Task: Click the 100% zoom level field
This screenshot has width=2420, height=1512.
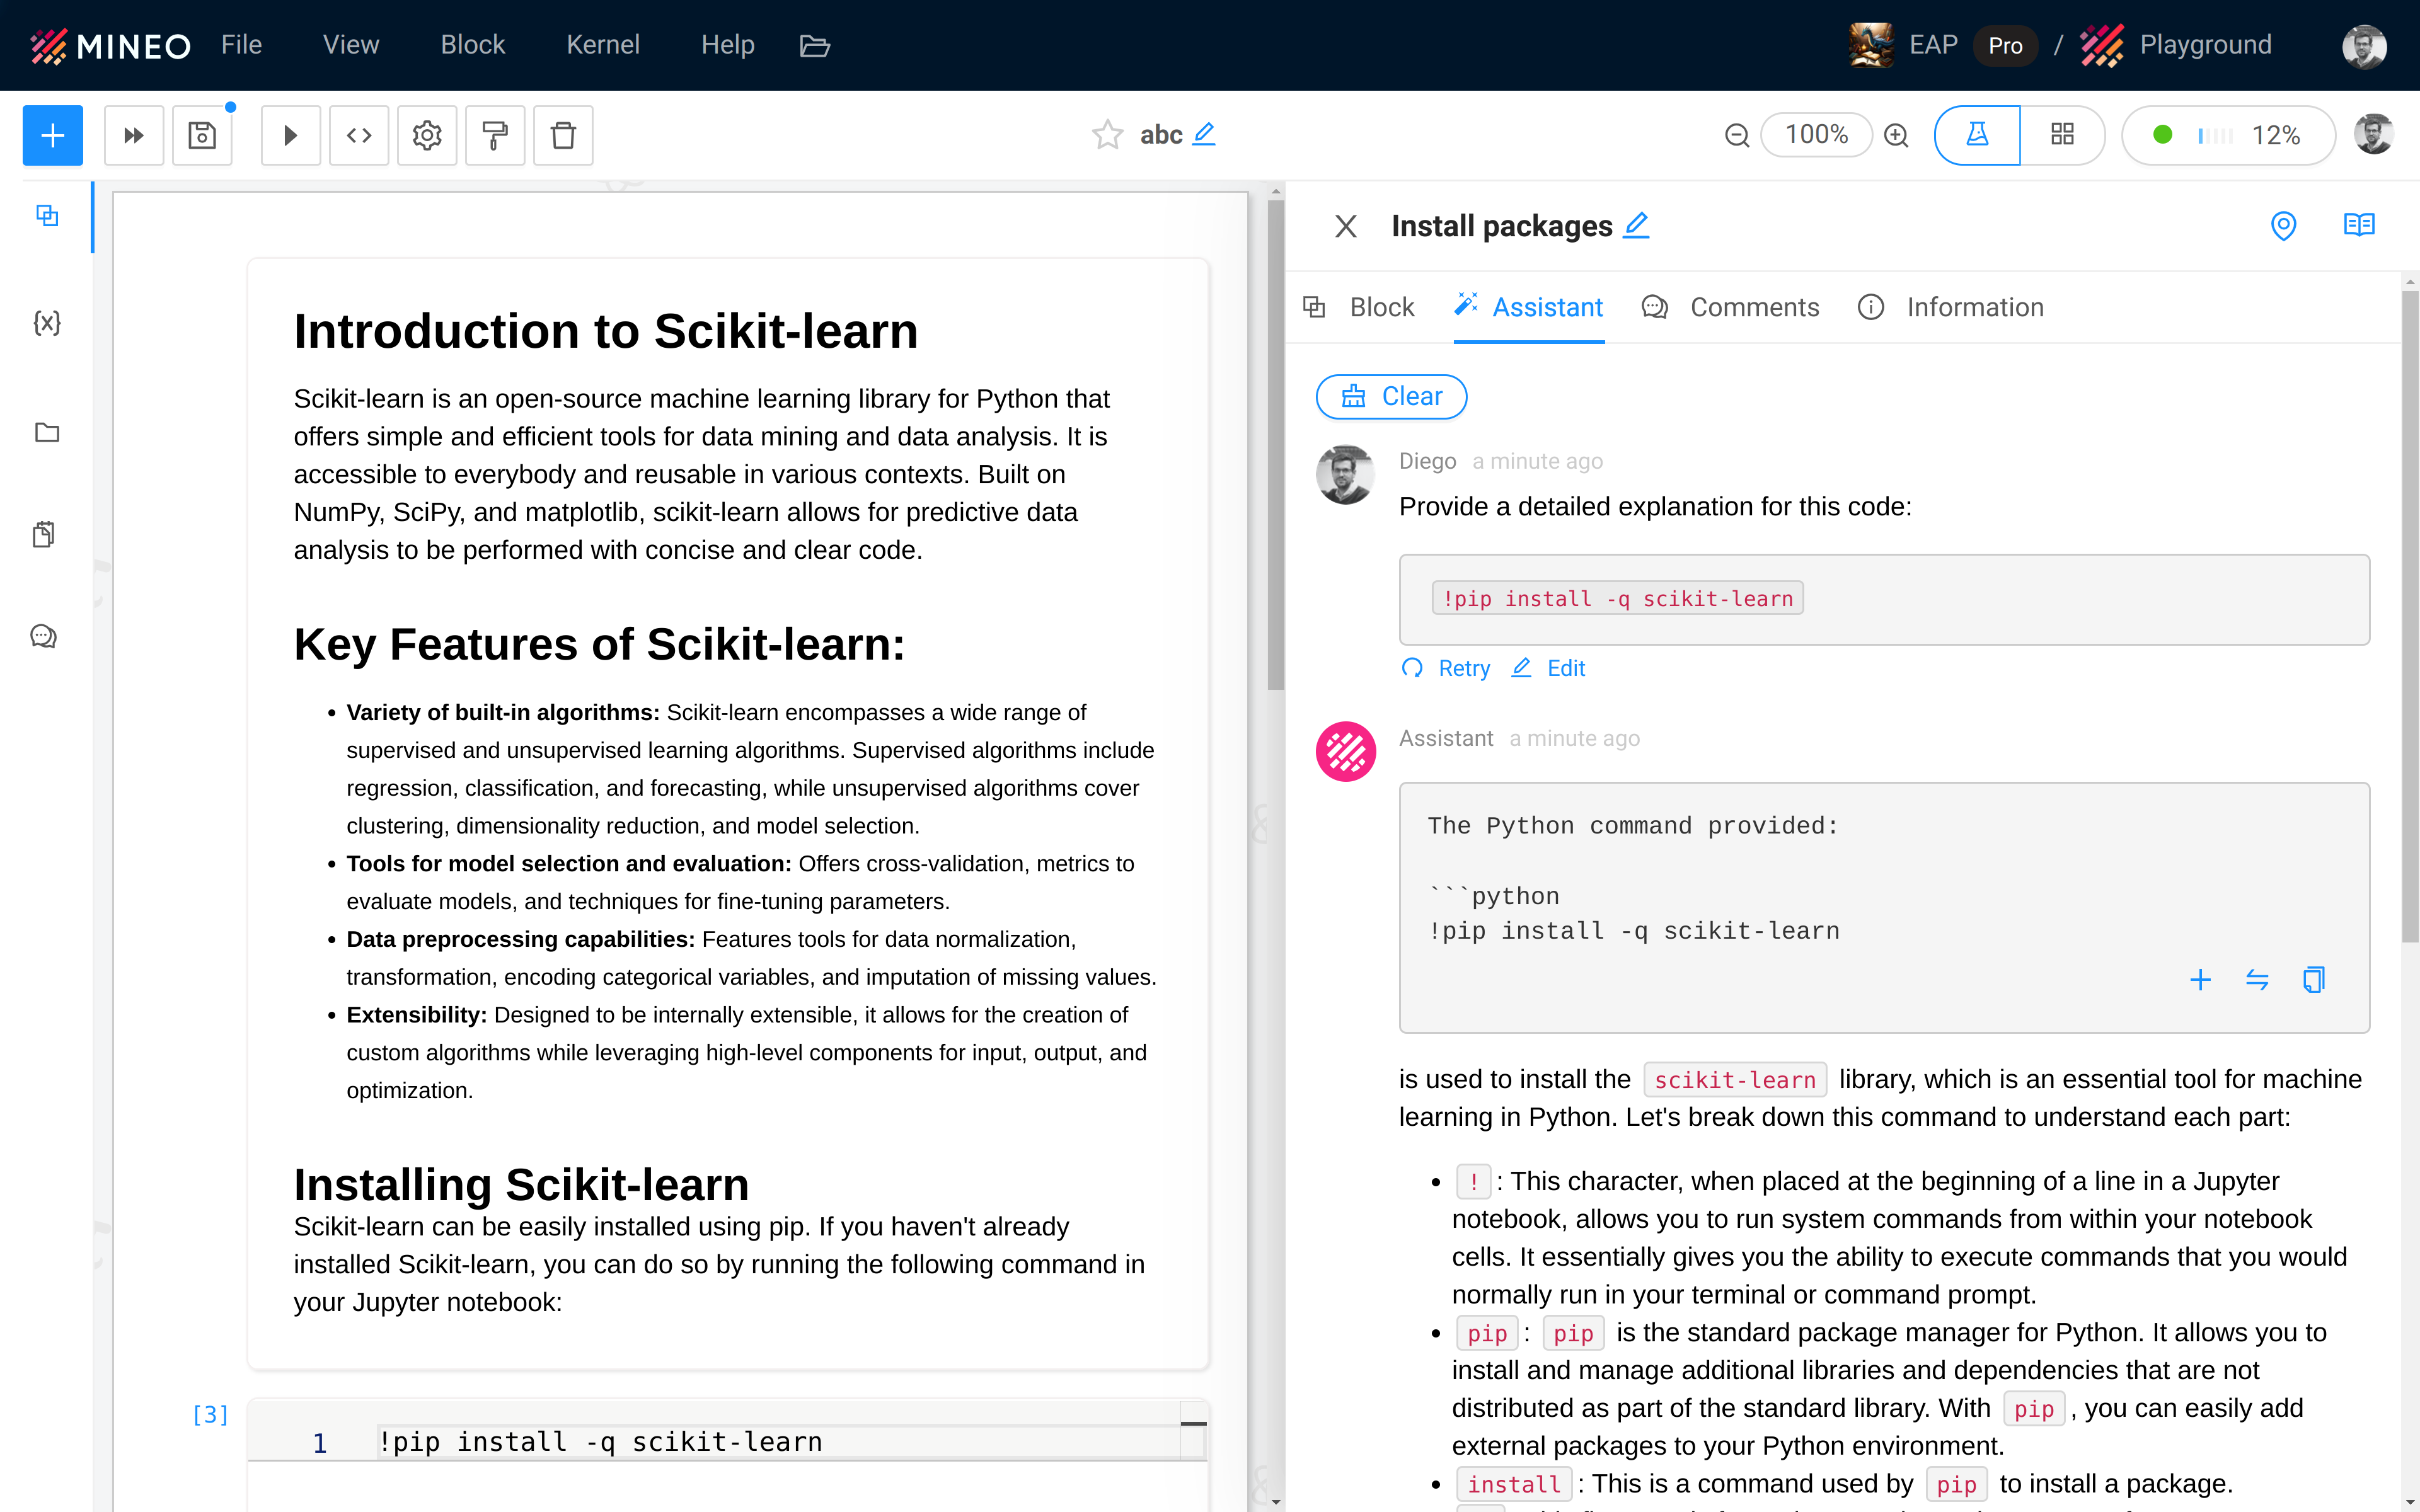Action: point(1816,135)
